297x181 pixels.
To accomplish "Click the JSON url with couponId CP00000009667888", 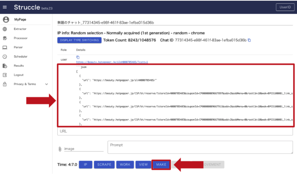I will 187,119.
